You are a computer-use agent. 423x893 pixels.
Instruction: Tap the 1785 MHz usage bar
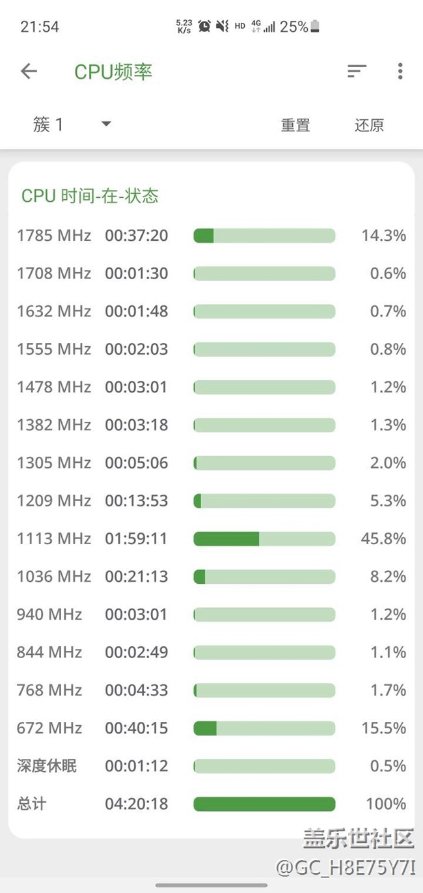click(264, 236)
